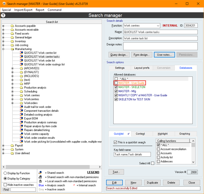Uncheck the MASTER - Mfg database checkbox

tap(116, 91)
